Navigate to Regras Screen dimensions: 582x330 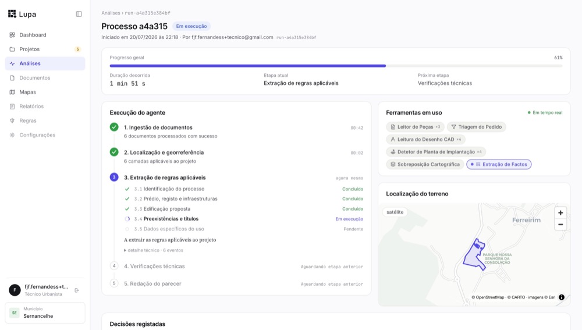point(45,120)
